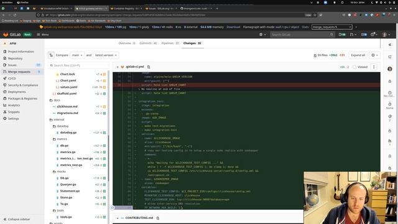The image size is (398, 224).
Task: Click the Firefox bookmark star icon
Action: coord(315,15)
